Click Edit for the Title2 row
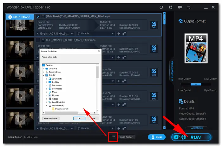Screen dimensions: 222x147 coord(154,49)
